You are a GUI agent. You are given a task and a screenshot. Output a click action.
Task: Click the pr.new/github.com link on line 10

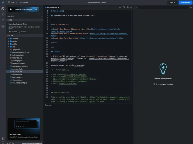coord(109,34)
